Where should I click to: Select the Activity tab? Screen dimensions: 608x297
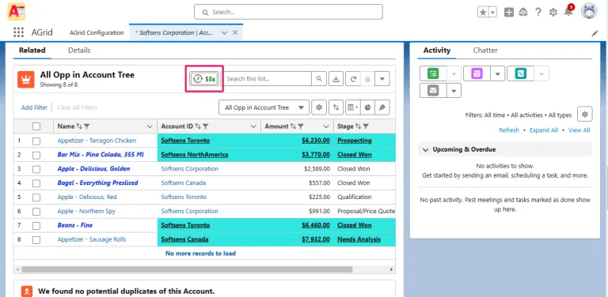coord(437,51)
